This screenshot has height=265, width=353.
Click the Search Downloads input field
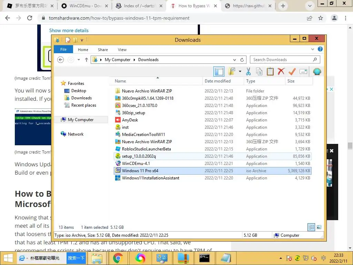285,60
